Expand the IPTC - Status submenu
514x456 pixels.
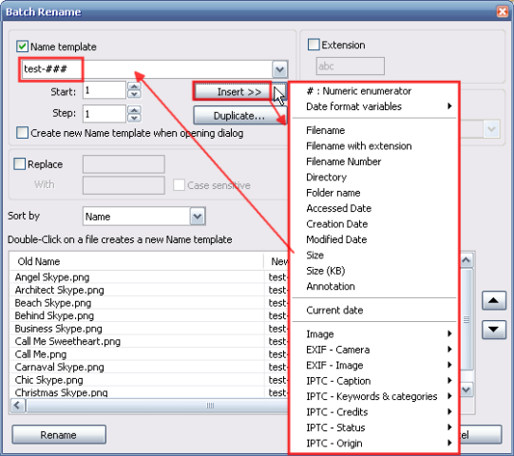(x=374, y=427)
